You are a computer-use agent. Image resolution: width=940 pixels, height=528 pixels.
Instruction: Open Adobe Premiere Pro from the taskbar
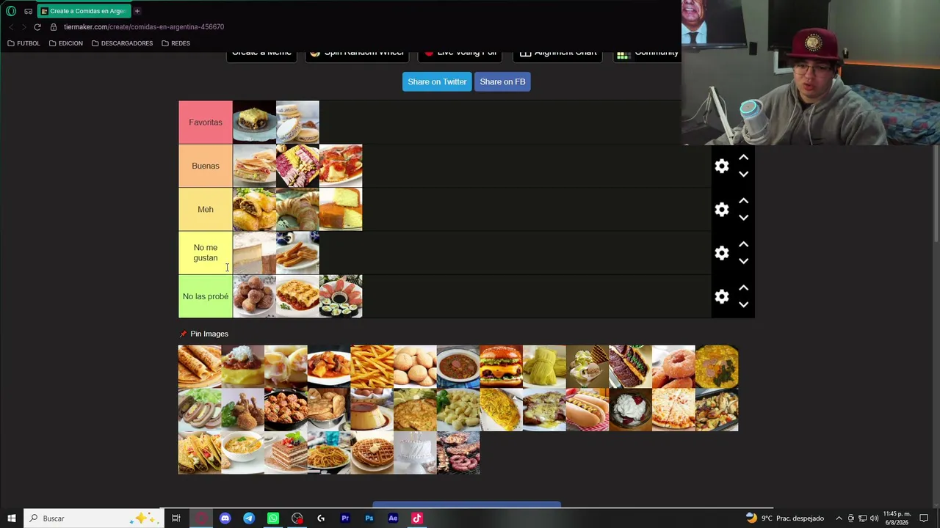345,518
